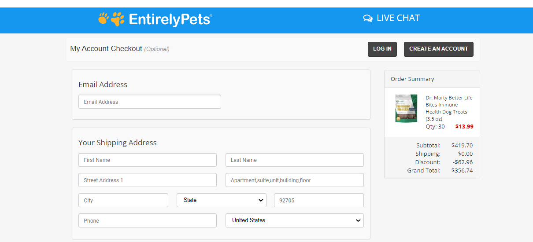Viewport: 533px width, 242px height.
Task: Click the Apartment, suite, unit field
Action: 295,180
